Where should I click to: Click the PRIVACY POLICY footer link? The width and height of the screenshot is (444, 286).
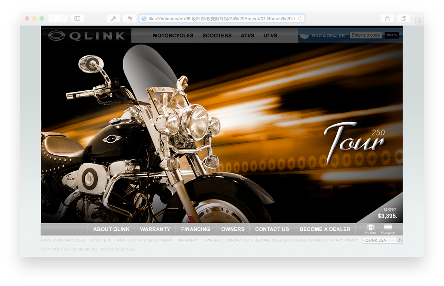pyautogui.click(x=343, y=240)
